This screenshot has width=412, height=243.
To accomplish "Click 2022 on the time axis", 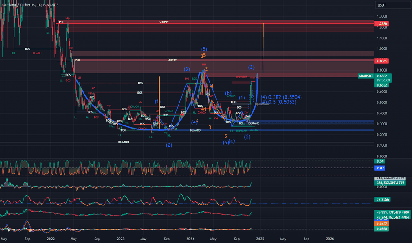I will [50, 239].
